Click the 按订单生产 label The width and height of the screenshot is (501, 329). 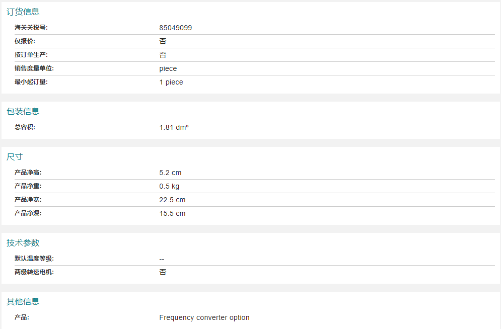(31, 55)
